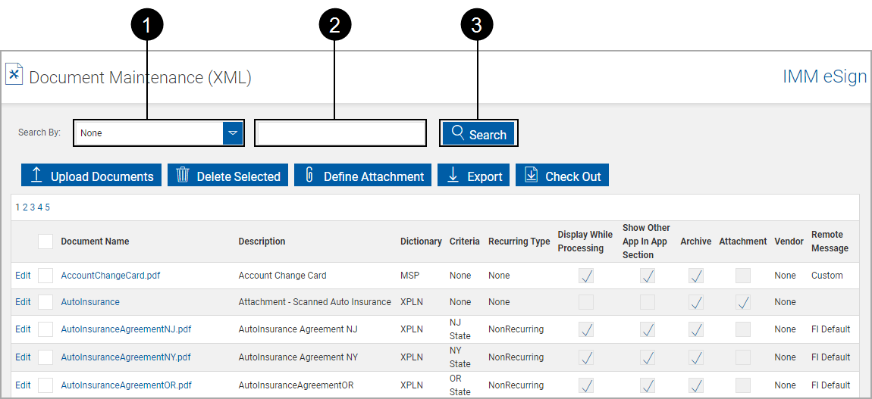Edit the AutoInsurance row
This screenshot has width=872, height=399.
(23, 302)
